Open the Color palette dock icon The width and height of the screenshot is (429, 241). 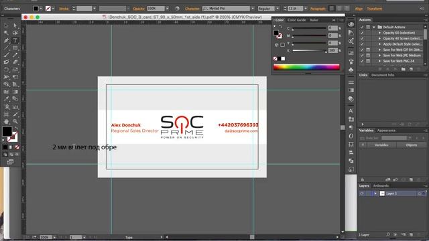tap(351, 24)
